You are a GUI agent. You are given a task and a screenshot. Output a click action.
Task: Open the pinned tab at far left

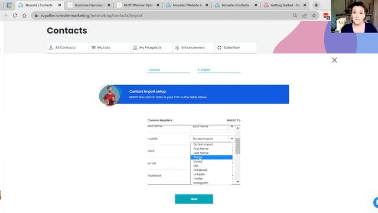tap(9, 5)
